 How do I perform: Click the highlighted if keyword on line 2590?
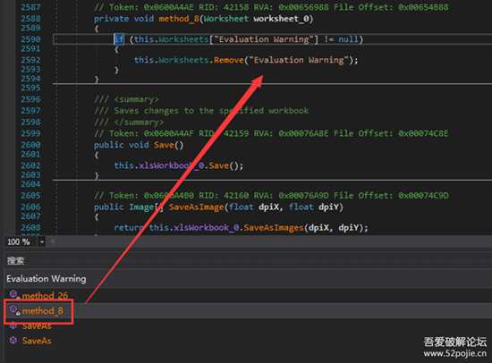[119, 39]
